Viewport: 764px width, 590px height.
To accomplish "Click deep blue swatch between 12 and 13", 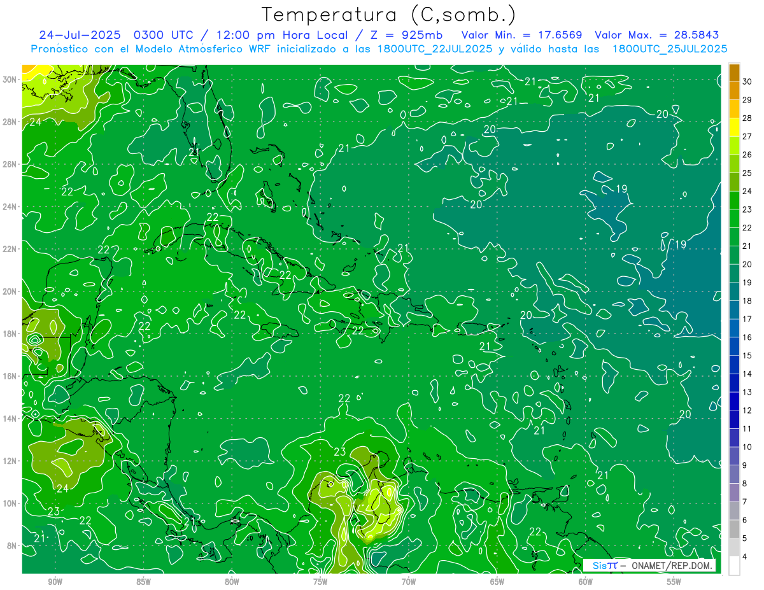I will click(x=734, y=402).
